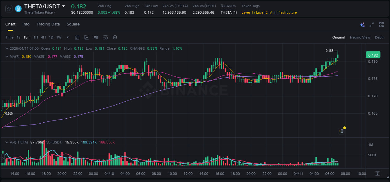This screenshot has width=390, height=182.
Task: Click the 0.183 high price marker
Action: (x=329, y=51)
